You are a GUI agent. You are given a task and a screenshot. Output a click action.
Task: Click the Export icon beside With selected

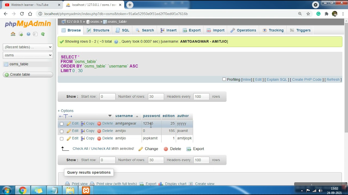click(189, 149)
